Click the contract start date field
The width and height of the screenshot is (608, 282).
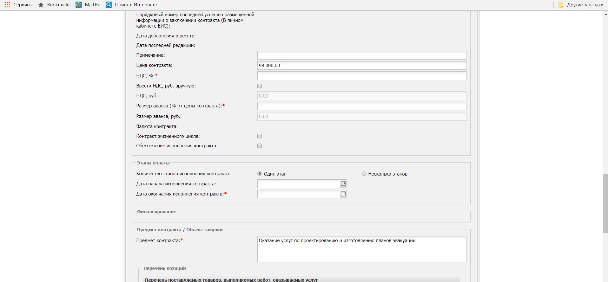tap(298, 184)
